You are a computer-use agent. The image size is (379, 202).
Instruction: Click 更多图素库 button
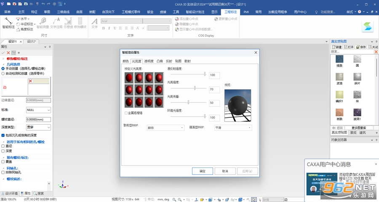[x=359, y=128]
